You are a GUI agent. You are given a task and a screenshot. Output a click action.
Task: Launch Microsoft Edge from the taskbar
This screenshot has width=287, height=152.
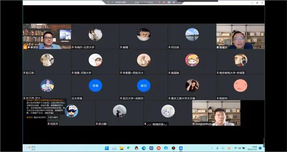pyautogui.click(x=143, y=148)
